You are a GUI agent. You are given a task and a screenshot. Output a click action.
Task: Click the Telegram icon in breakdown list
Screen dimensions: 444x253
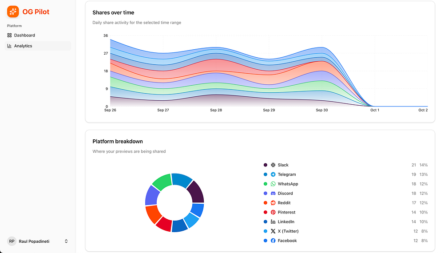273,174
